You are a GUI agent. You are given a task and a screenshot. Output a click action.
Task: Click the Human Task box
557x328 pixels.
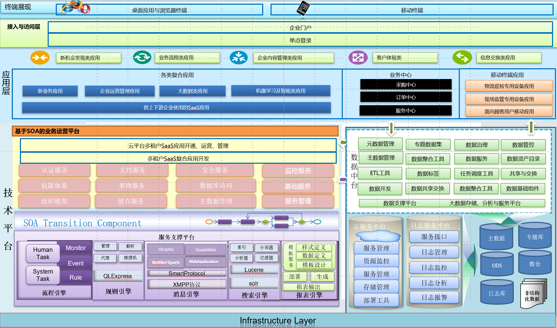pos(43,253)
